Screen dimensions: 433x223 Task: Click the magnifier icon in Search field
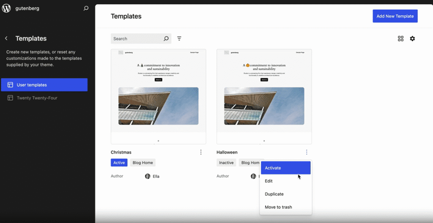(x=166, y=38)
